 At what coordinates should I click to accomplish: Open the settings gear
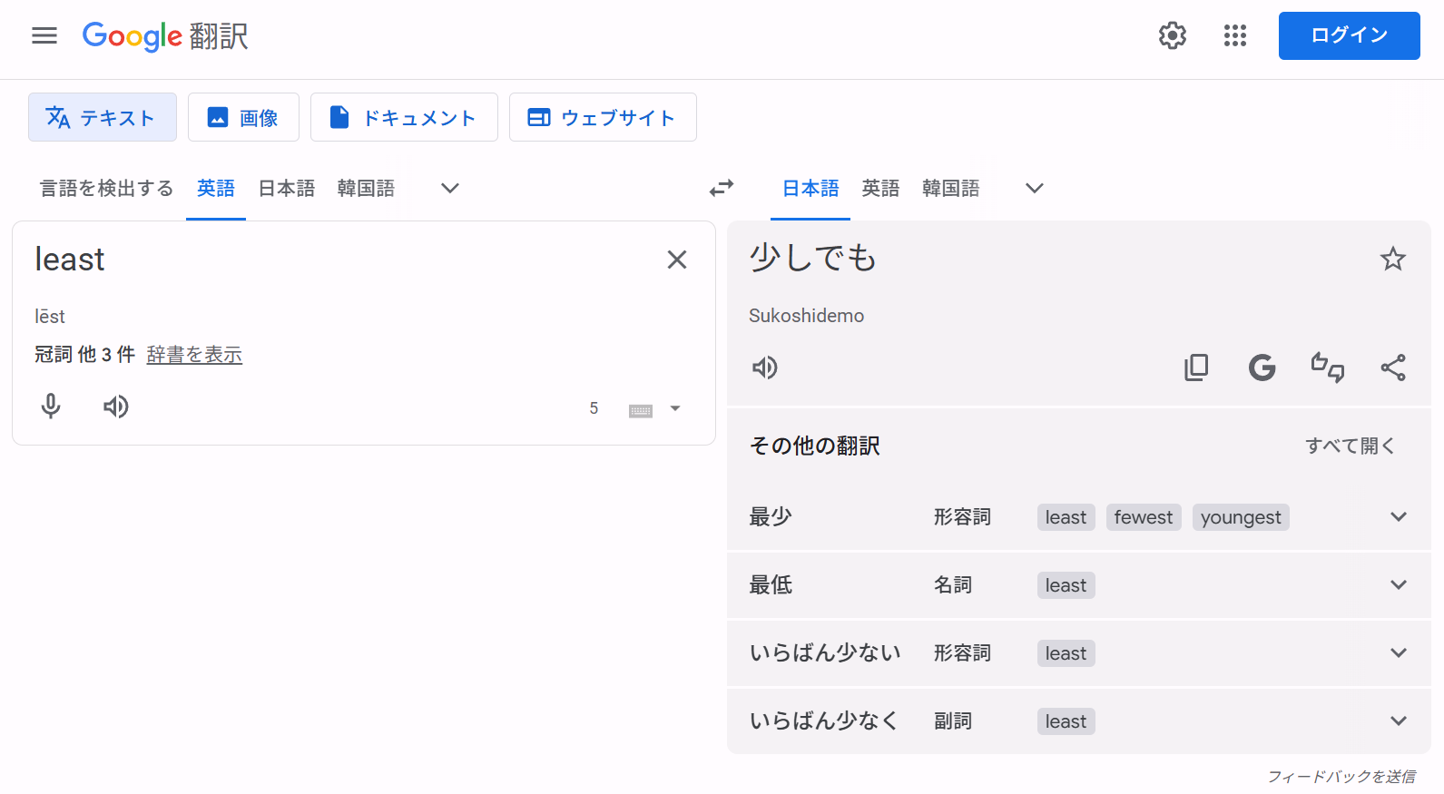coord(1173,35)
